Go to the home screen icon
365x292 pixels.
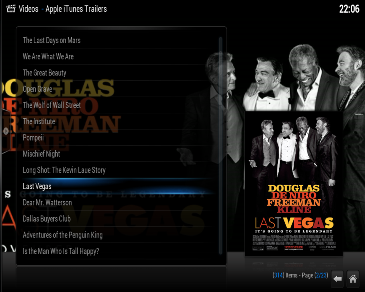[353, 279]
